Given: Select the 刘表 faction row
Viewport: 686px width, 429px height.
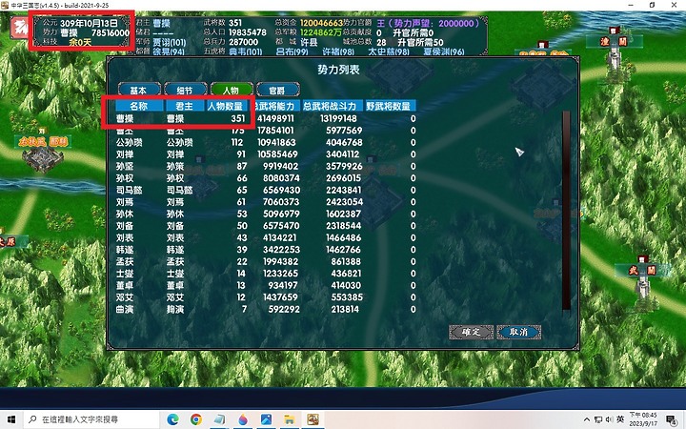Looking at the screenshot, I should click(x=266, y=237).
